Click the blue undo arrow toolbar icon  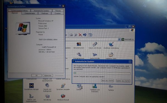click(85, 35)
